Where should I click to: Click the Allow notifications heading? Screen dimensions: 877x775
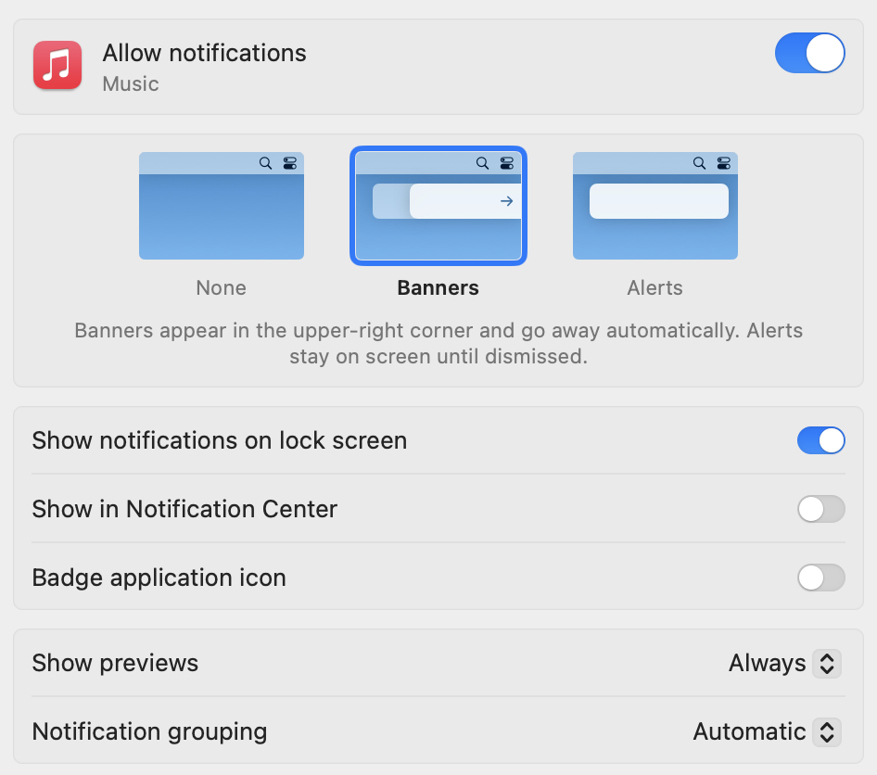204,53
